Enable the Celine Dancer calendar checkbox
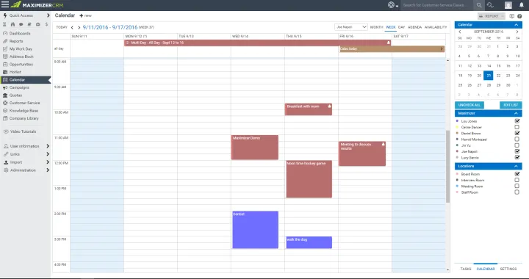Screen dimensions: 529x279 click(517, 127)
